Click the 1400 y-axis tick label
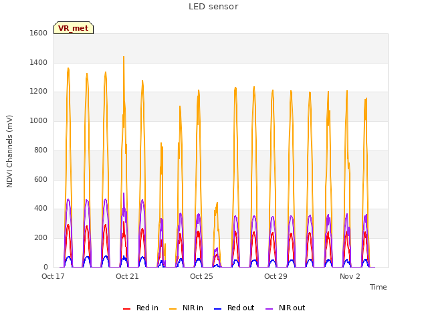 click(39, 62)
